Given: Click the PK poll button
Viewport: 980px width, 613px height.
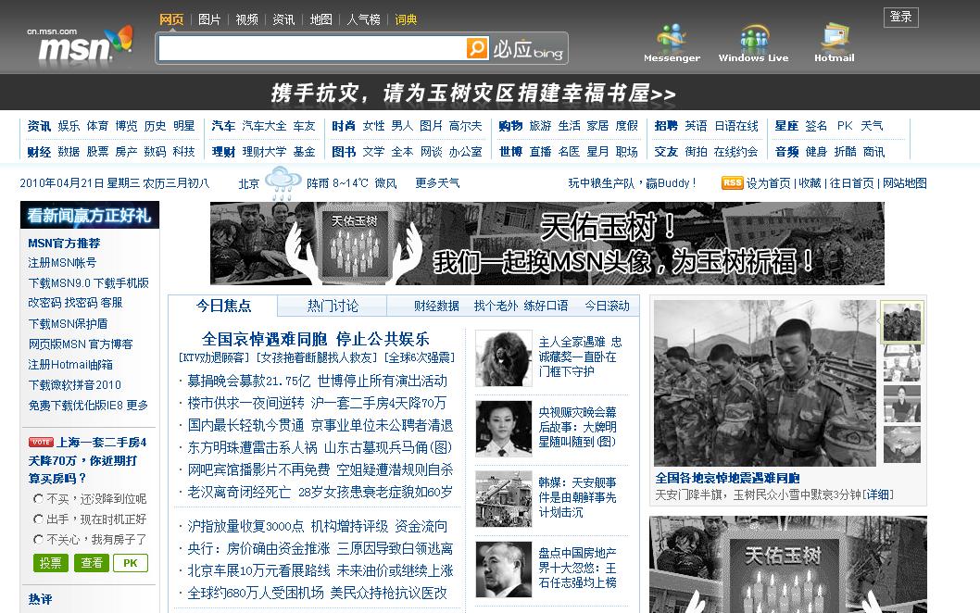Looking at the screenshot, I should 131,563.
